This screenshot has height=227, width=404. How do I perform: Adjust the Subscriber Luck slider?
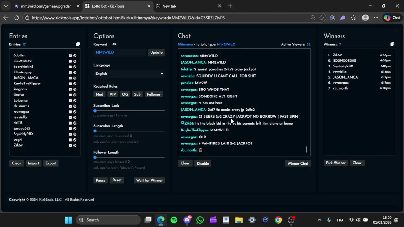95,111
